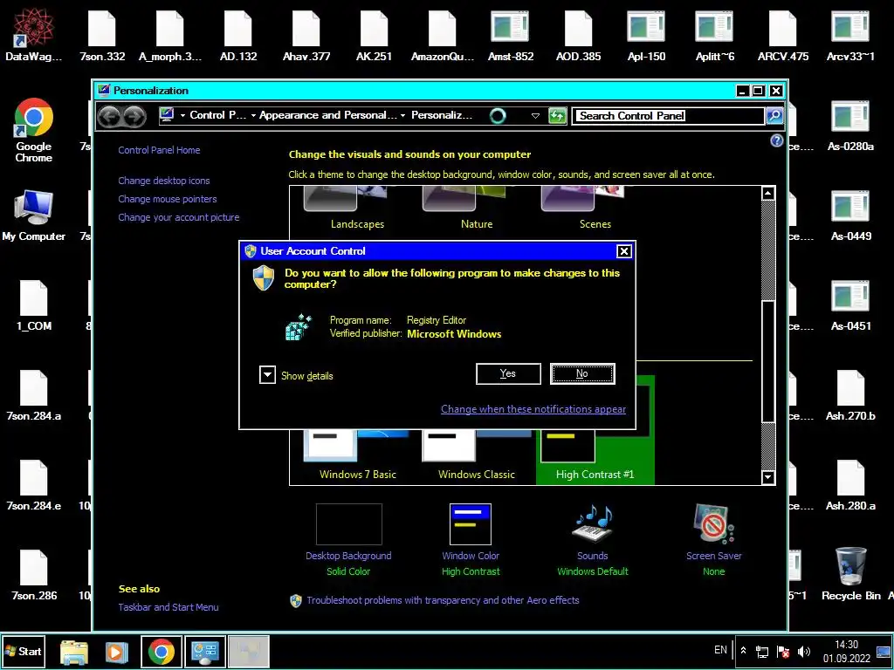This screenshot has width=894, height=670.
Task: Open Control Panel Home link
Action: [159, 150]
